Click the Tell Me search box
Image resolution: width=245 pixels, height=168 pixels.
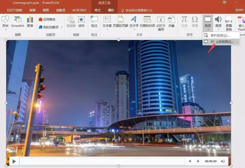(137, 11)
